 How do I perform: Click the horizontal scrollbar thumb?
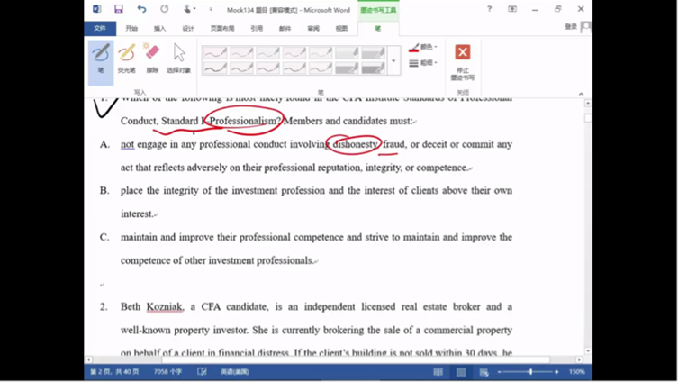point(356,359)
